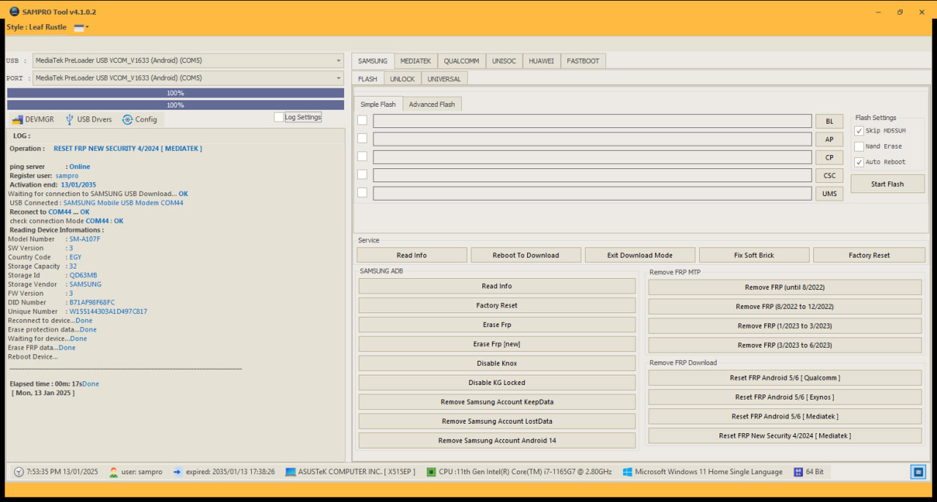Open Device Manager via DEVMGR icon
937x502 pixels.
coord(17,119)
